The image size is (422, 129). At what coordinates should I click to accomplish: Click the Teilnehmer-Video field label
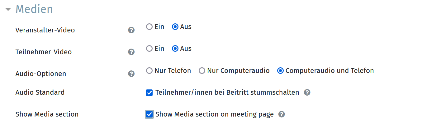tap(44, 52)
